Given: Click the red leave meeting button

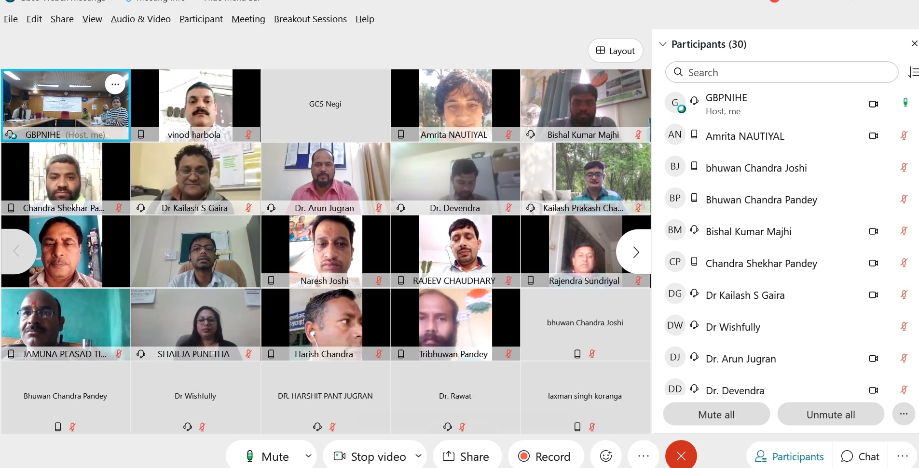Looking at the screenshot, I should 681,456.
